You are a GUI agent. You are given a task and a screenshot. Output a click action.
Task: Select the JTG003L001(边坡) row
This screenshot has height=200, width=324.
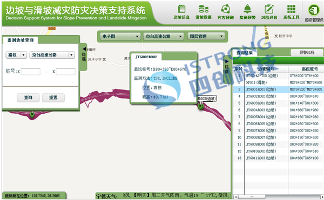278,103
